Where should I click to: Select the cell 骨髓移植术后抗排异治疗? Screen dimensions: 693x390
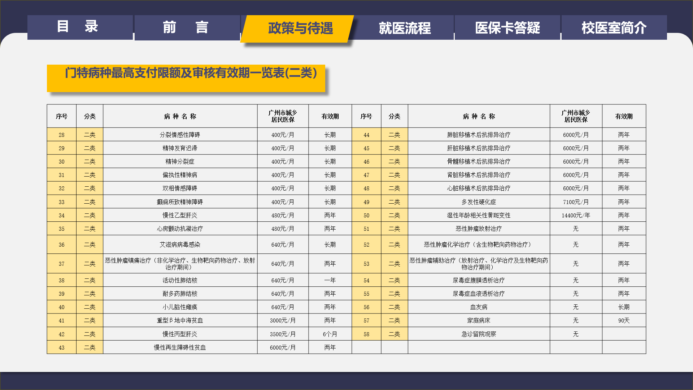(x=479, y=161)
